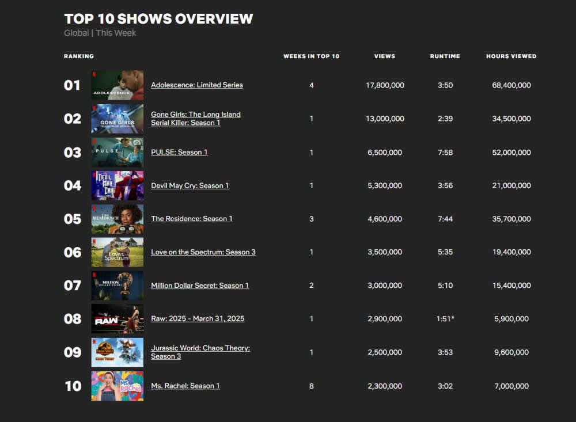This screenshot has height=422, width=576.
Task: Open the Adolescence: Limited Series link
Action: coord(197,85)
